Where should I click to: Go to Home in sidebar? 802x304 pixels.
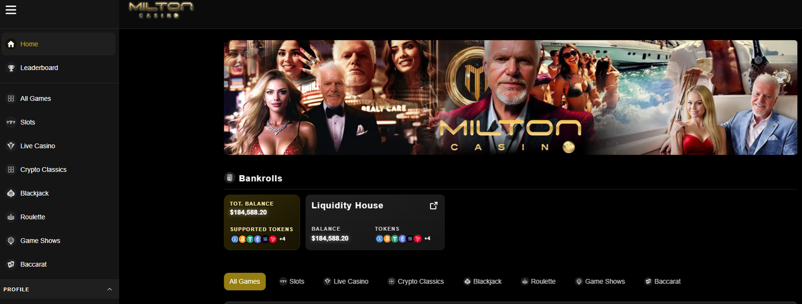[x=58, y=44]
